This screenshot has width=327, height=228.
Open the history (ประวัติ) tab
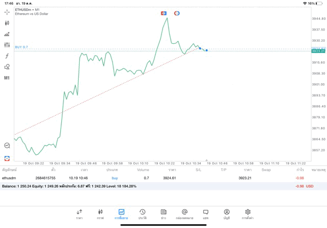[x=142, y=214]
